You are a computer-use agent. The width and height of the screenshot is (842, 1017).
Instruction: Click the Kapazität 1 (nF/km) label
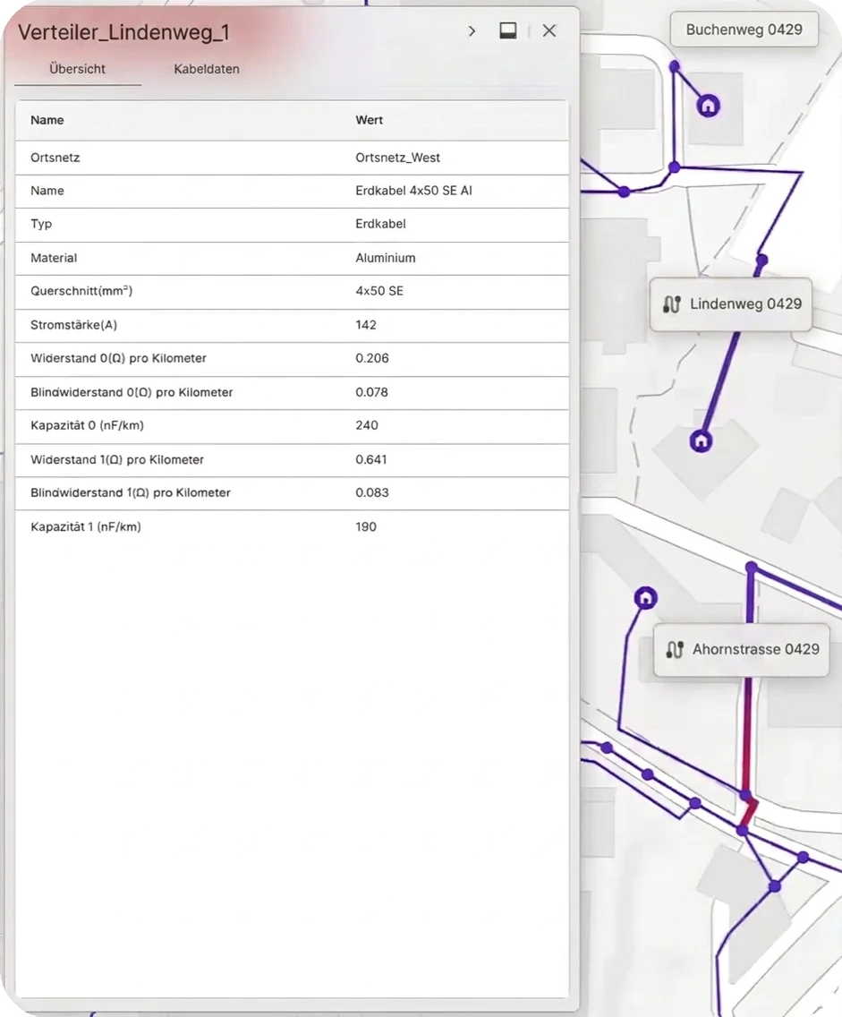click(86, 526)
